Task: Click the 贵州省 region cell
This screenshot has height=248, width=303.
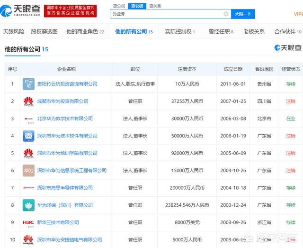Action: coord(264,84)
